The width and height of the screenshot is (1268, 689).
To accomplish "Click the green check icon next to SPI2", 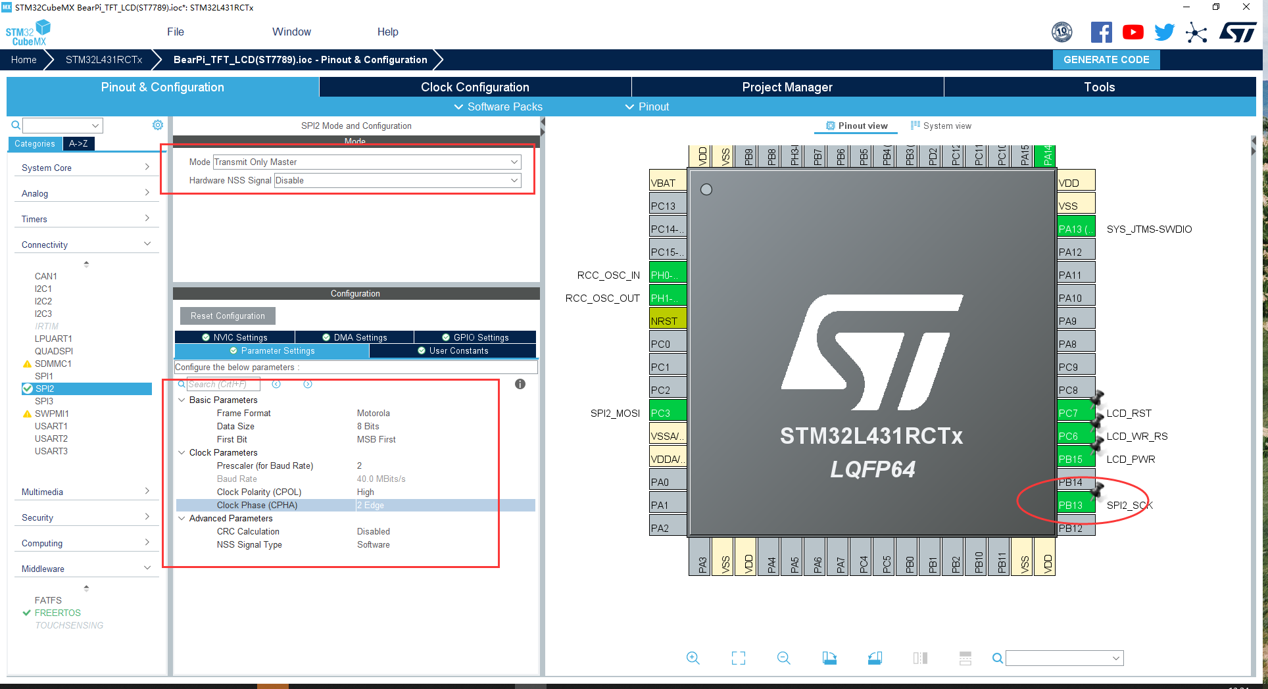I will (x=28, y=389).
